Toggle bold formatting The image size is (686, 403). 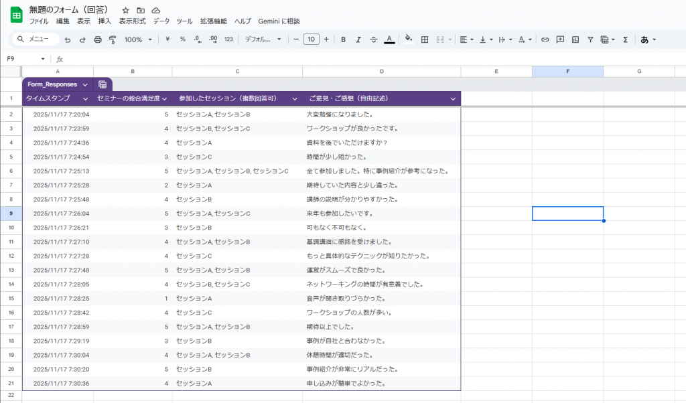[343, 39]
